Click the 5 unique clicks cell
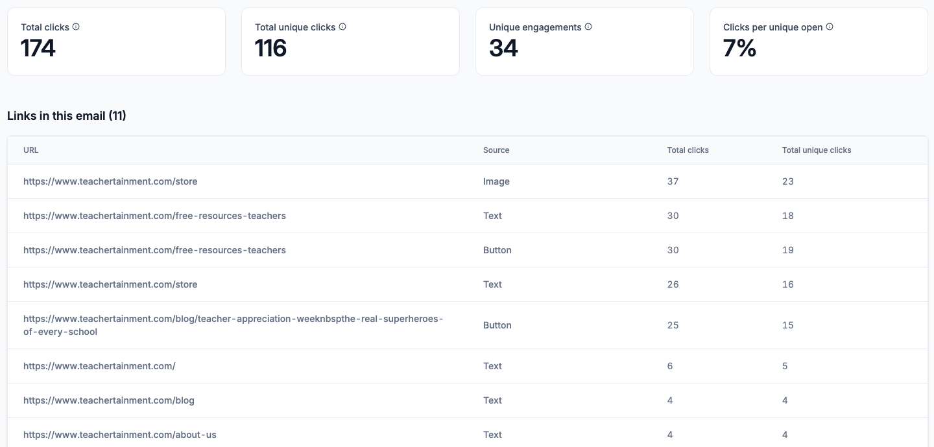The width and height of the screenshot is (934, 447). pyautogui.click(x=785, y=366)
